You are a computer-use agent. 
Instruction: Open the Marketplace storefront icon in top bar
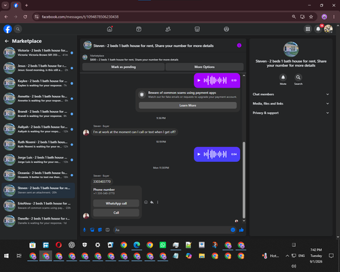[197, 29]
